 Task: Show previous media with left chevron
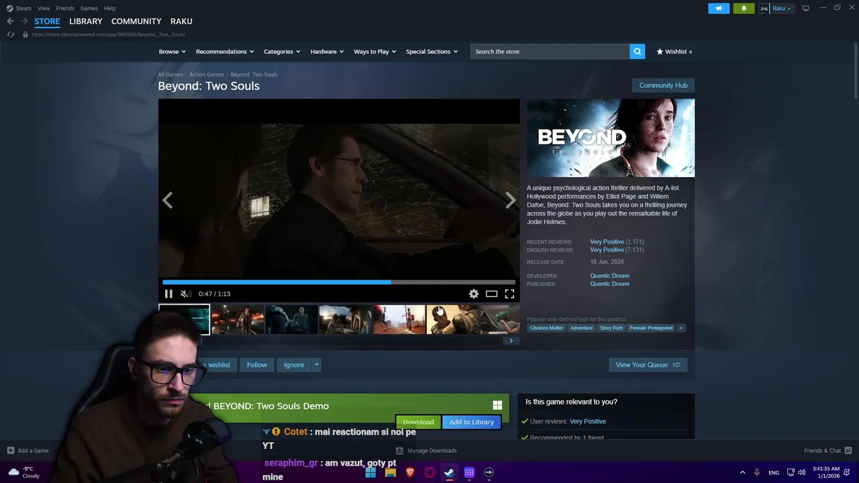167,200
